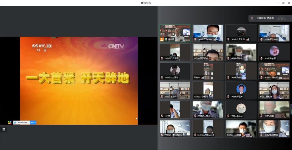Click the name label 董志勇 on the first tile
Image resolution: width=292 pixels, height=150 pixels.
(171, 39)
